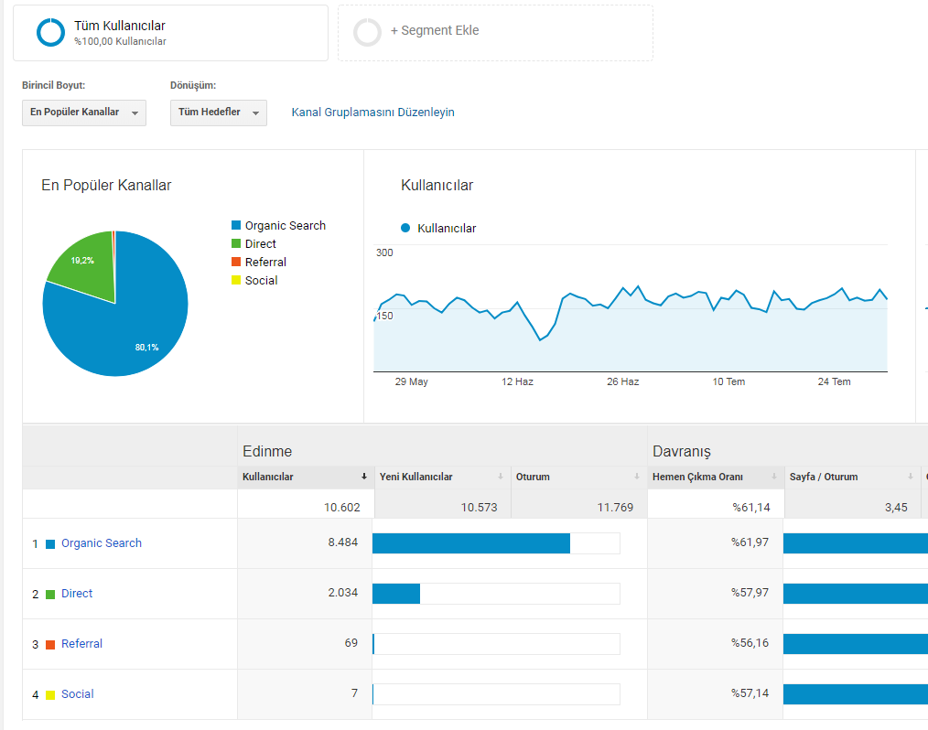Sort by Sayfa / Oturum arrow

[x=911, y=477]
